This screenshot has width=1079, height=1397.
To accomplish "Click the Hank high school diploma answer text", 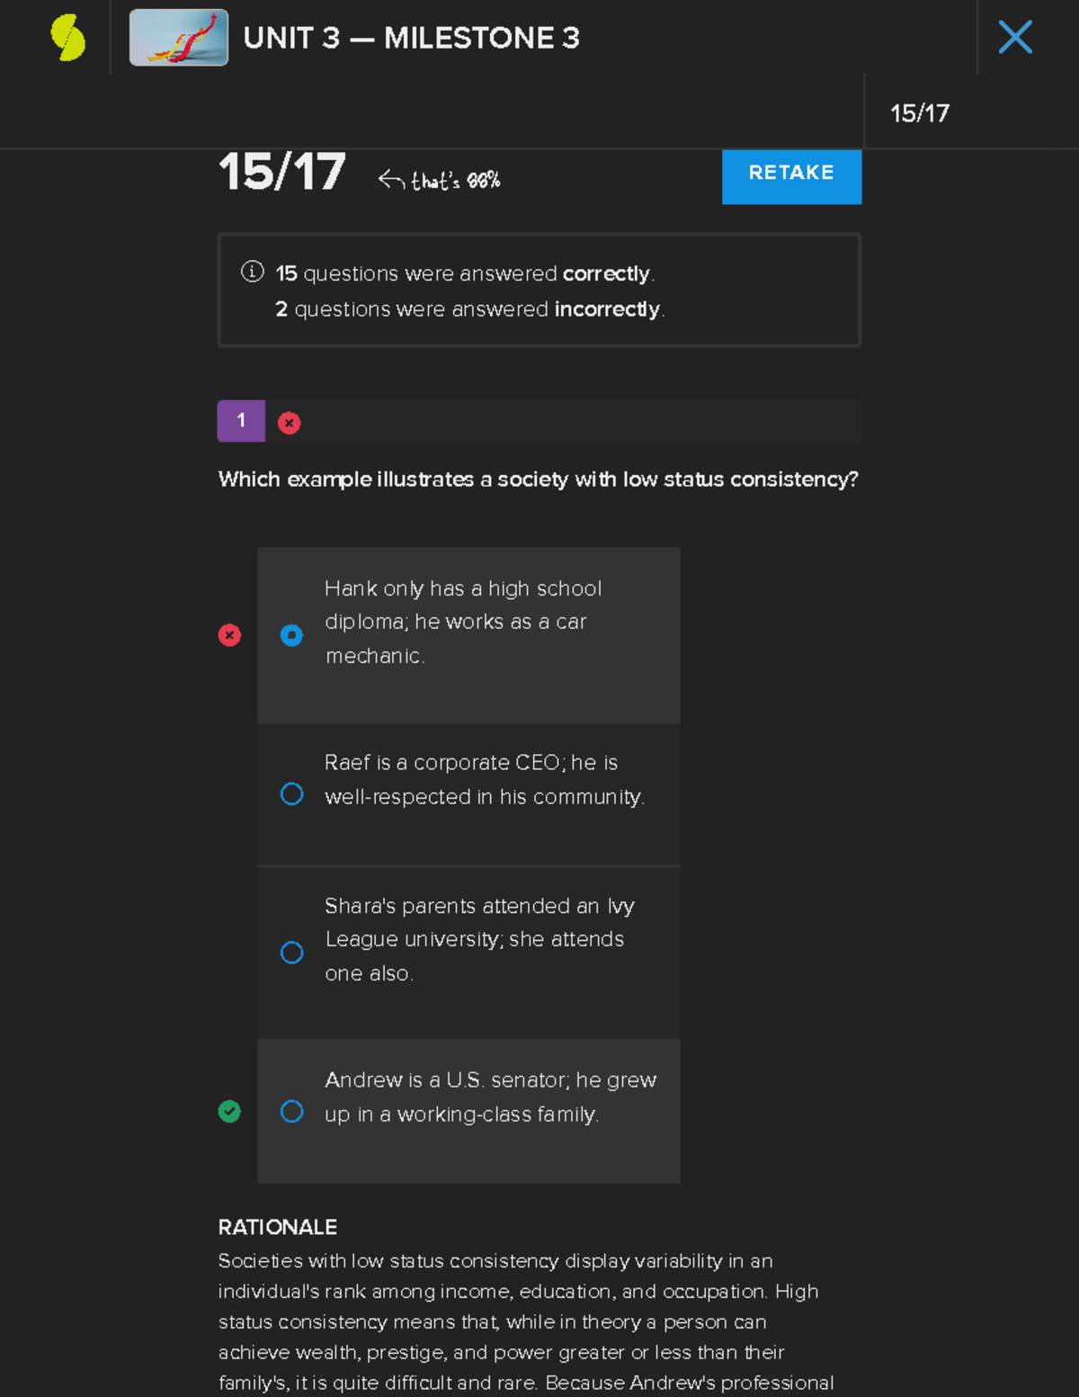I will [x=462, y=622].
